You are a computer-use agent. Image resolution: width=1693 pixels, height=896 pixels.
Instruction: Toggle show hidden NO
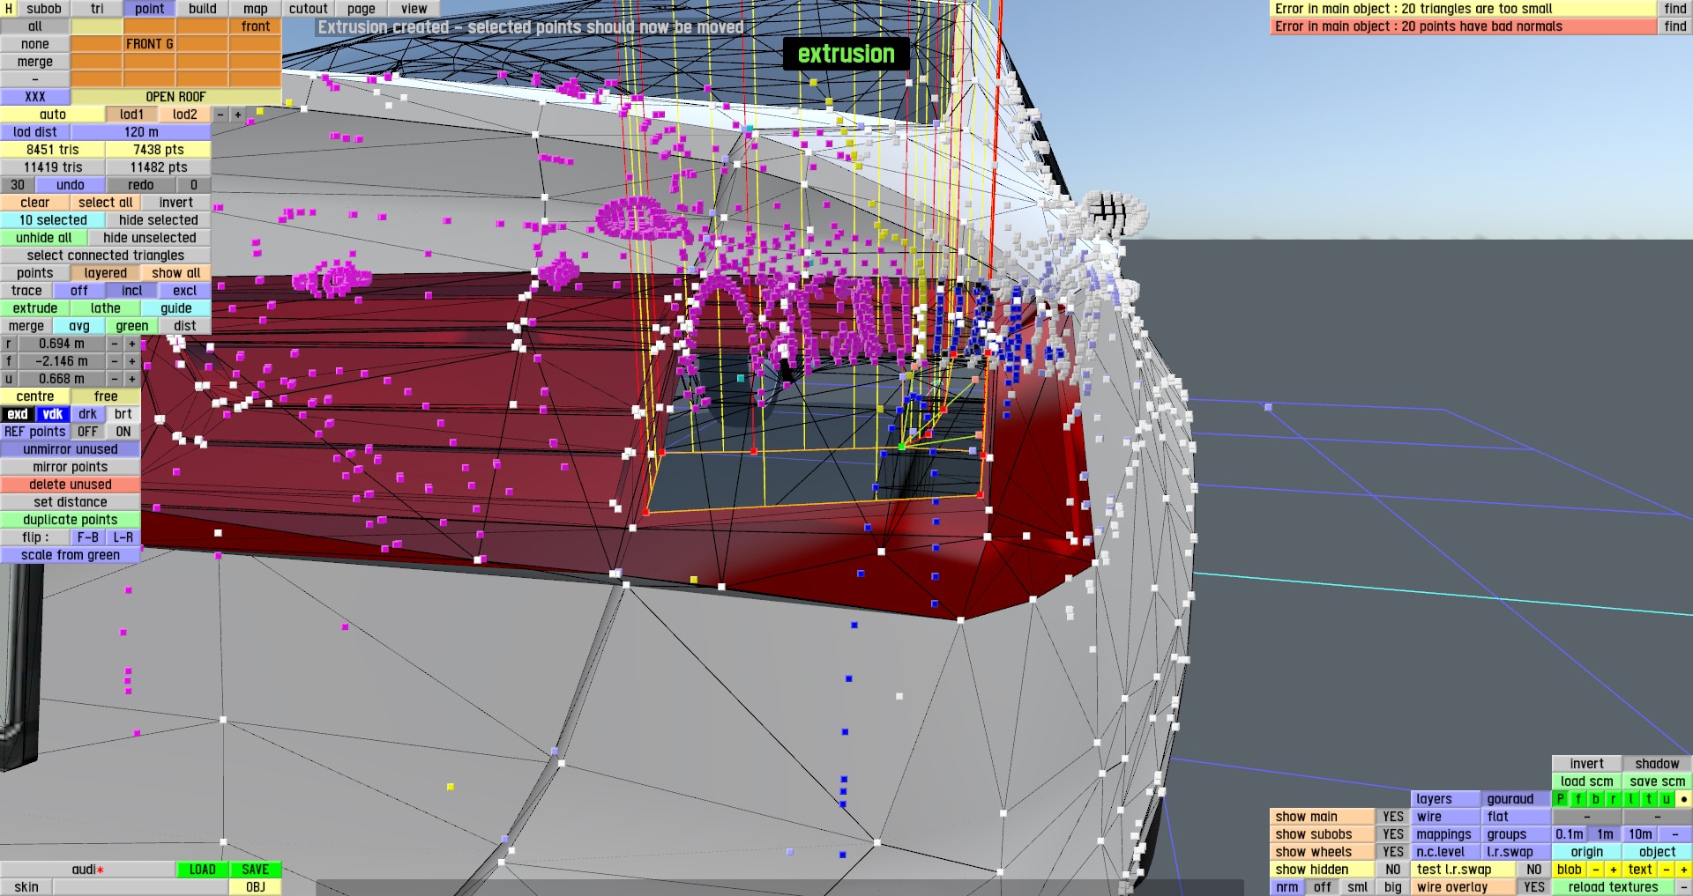pos(1393,870)
